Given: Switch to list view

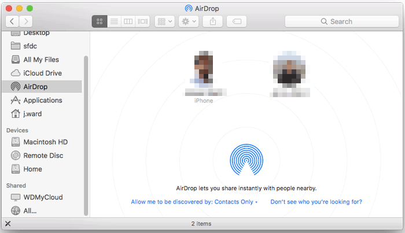Looking at the screenshot, I should [x=114, y=21].
